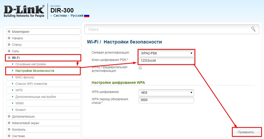Click the search magnifier icon
264x139 pixels.
[x=253, y=29]
